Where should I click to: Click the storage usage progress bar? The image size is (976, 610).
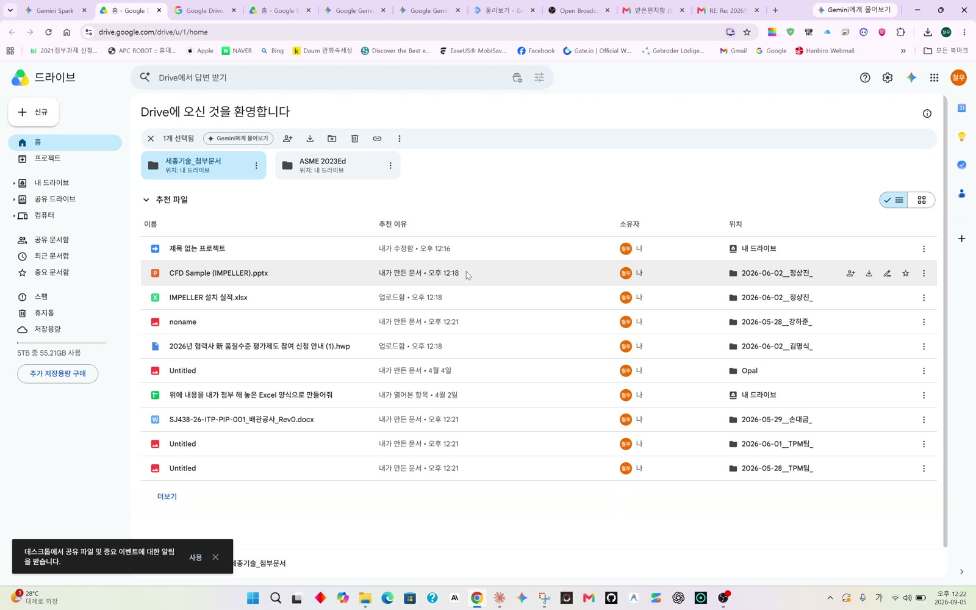(x=62, y=343)
